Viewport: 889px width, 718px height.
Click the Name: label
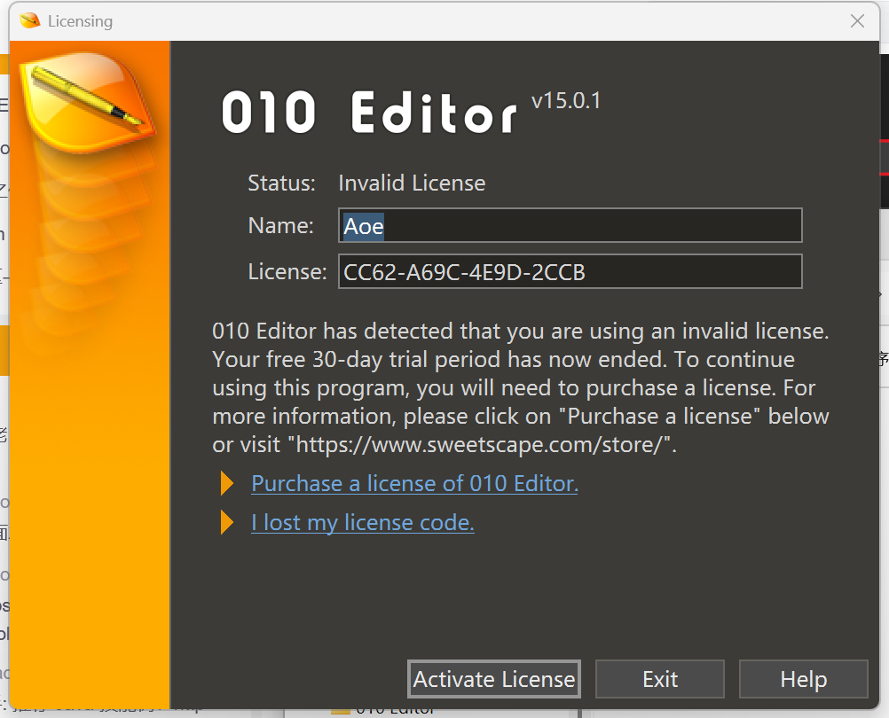[x=280, y=226]
